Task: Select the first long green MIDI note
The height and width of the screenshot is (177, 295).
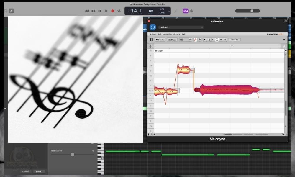Action: coord(123,151)
